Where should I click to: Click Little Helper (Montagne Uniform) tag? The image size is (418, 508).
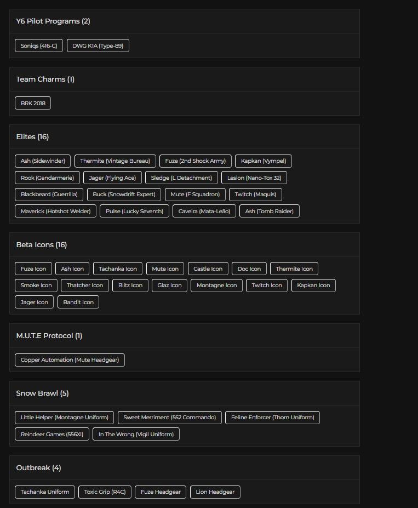point(65,417)
